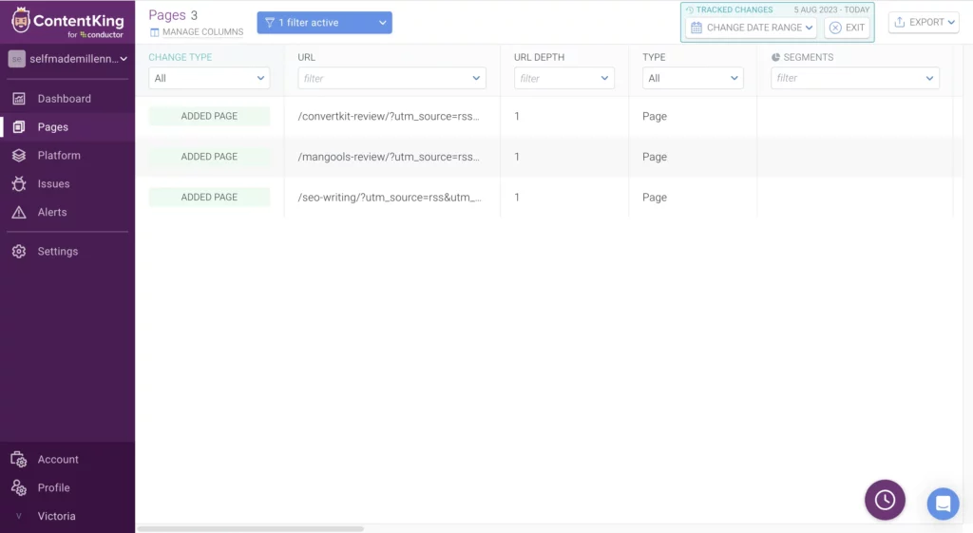Image resolution: width=973 pixels, height=533 pixels.
Task: Click the ContentKing logo
Action: pos(67,23)
